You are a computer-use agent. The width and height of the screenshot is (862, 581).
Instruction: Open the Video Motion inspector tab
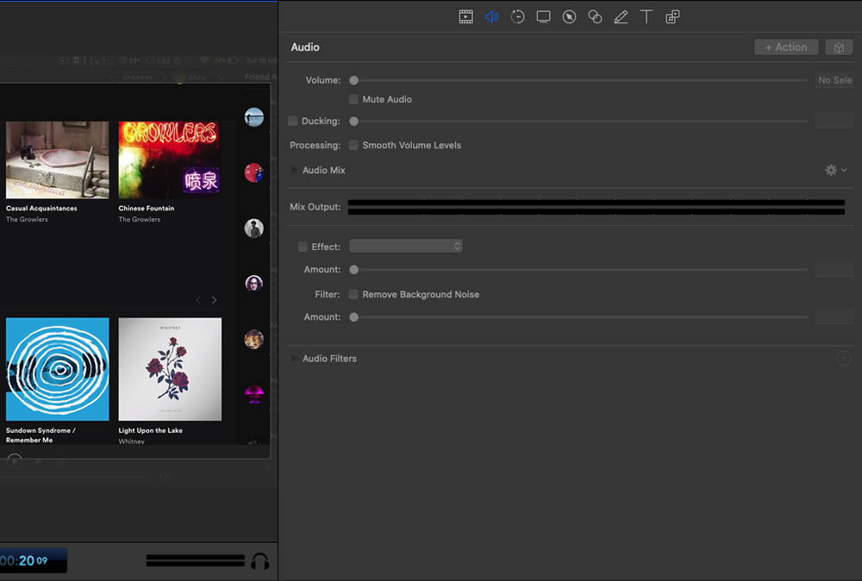pos(517,16)
